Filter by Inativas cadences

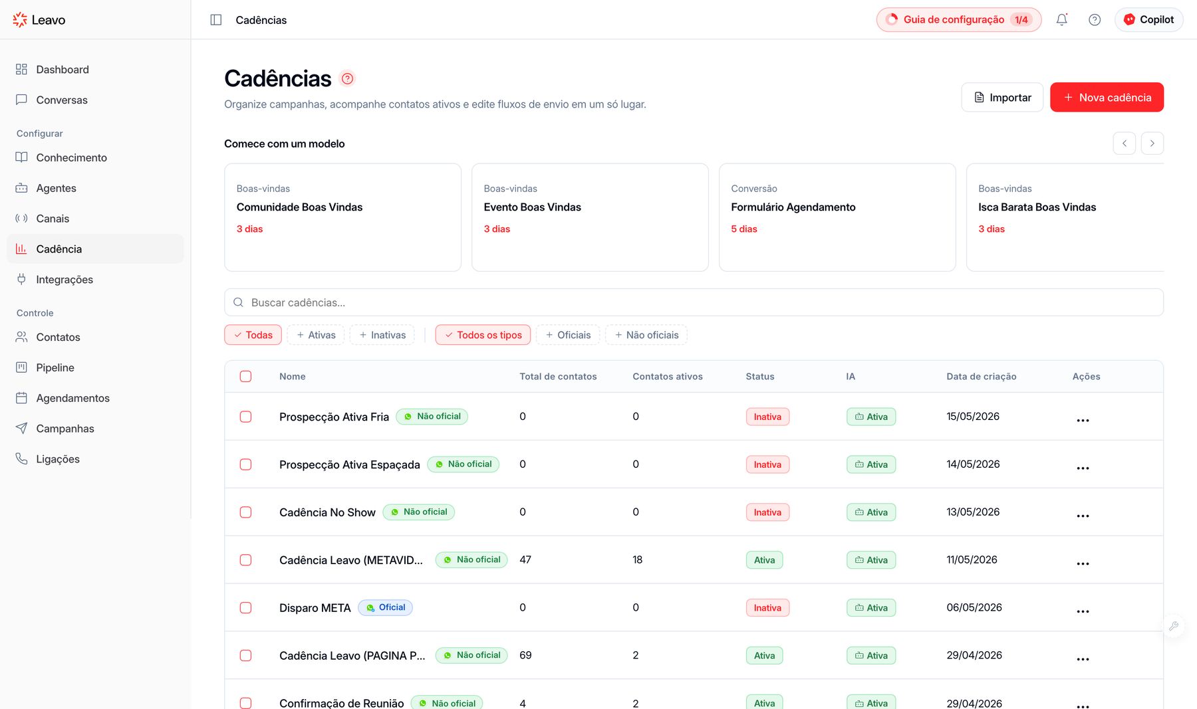tap(382, 335)
